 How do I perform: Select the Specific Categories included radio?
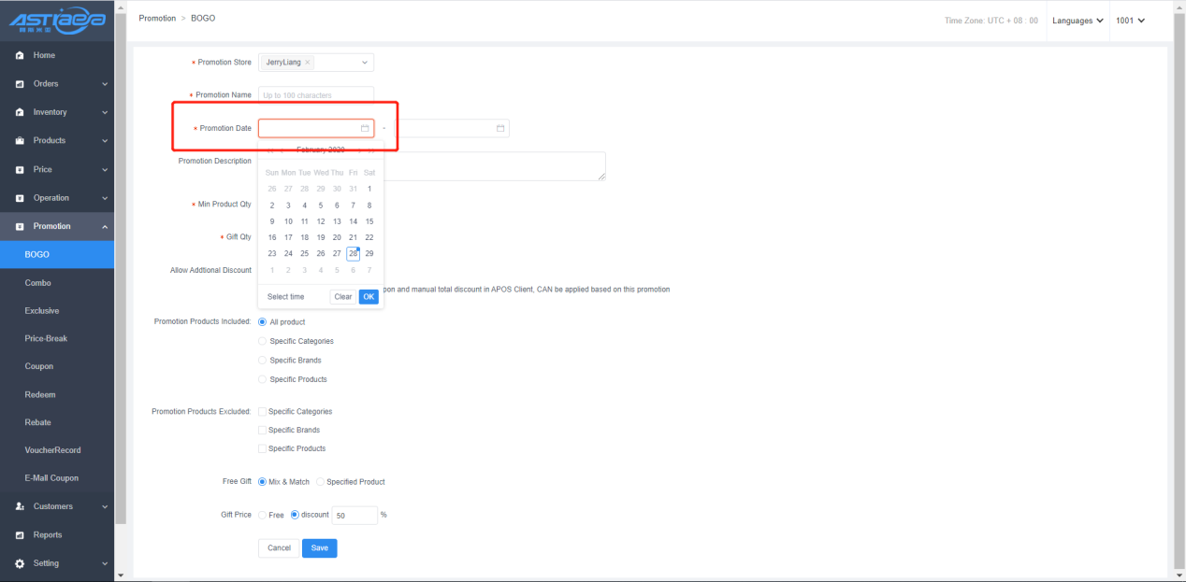263,341
